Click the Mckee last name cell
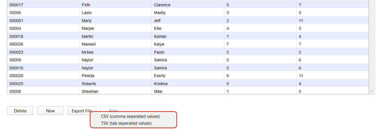Screen dimensions: 382x129 click(x=115, y=52)
